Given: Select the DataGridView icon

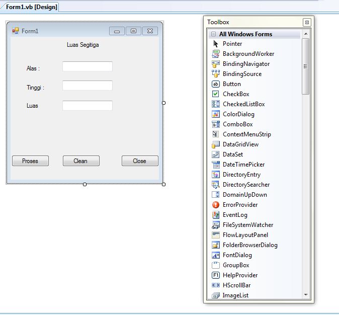Looking at the screenshot, I should click(x=216, y=144).
